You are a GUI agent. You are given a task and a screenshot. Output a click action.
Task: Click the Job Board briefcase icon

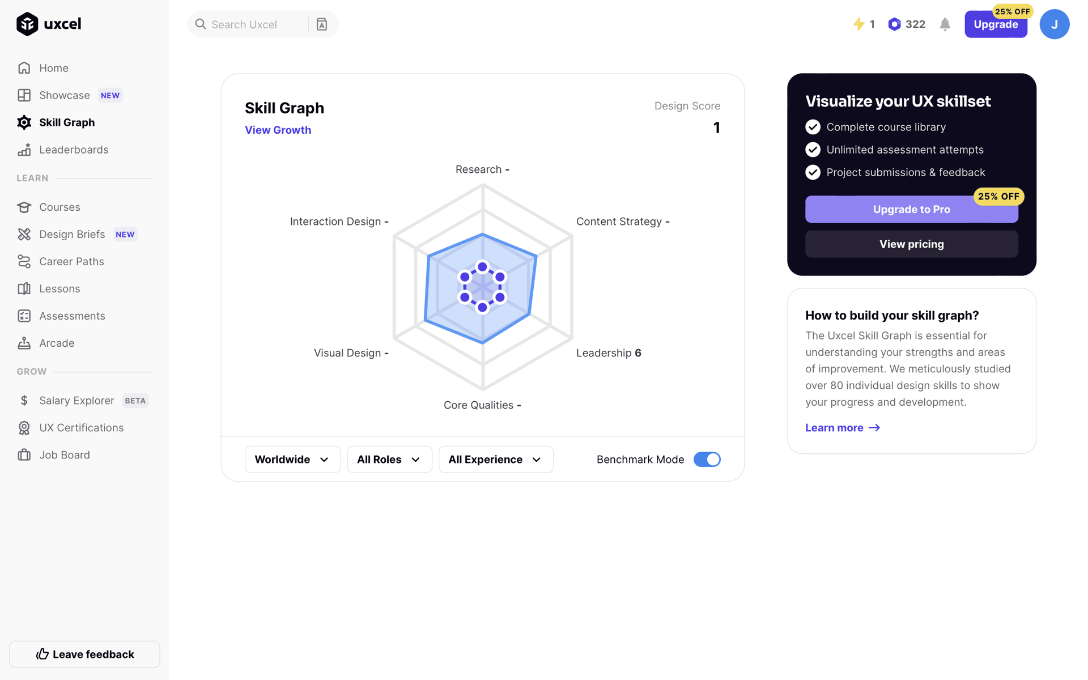[x=24, y=455]
